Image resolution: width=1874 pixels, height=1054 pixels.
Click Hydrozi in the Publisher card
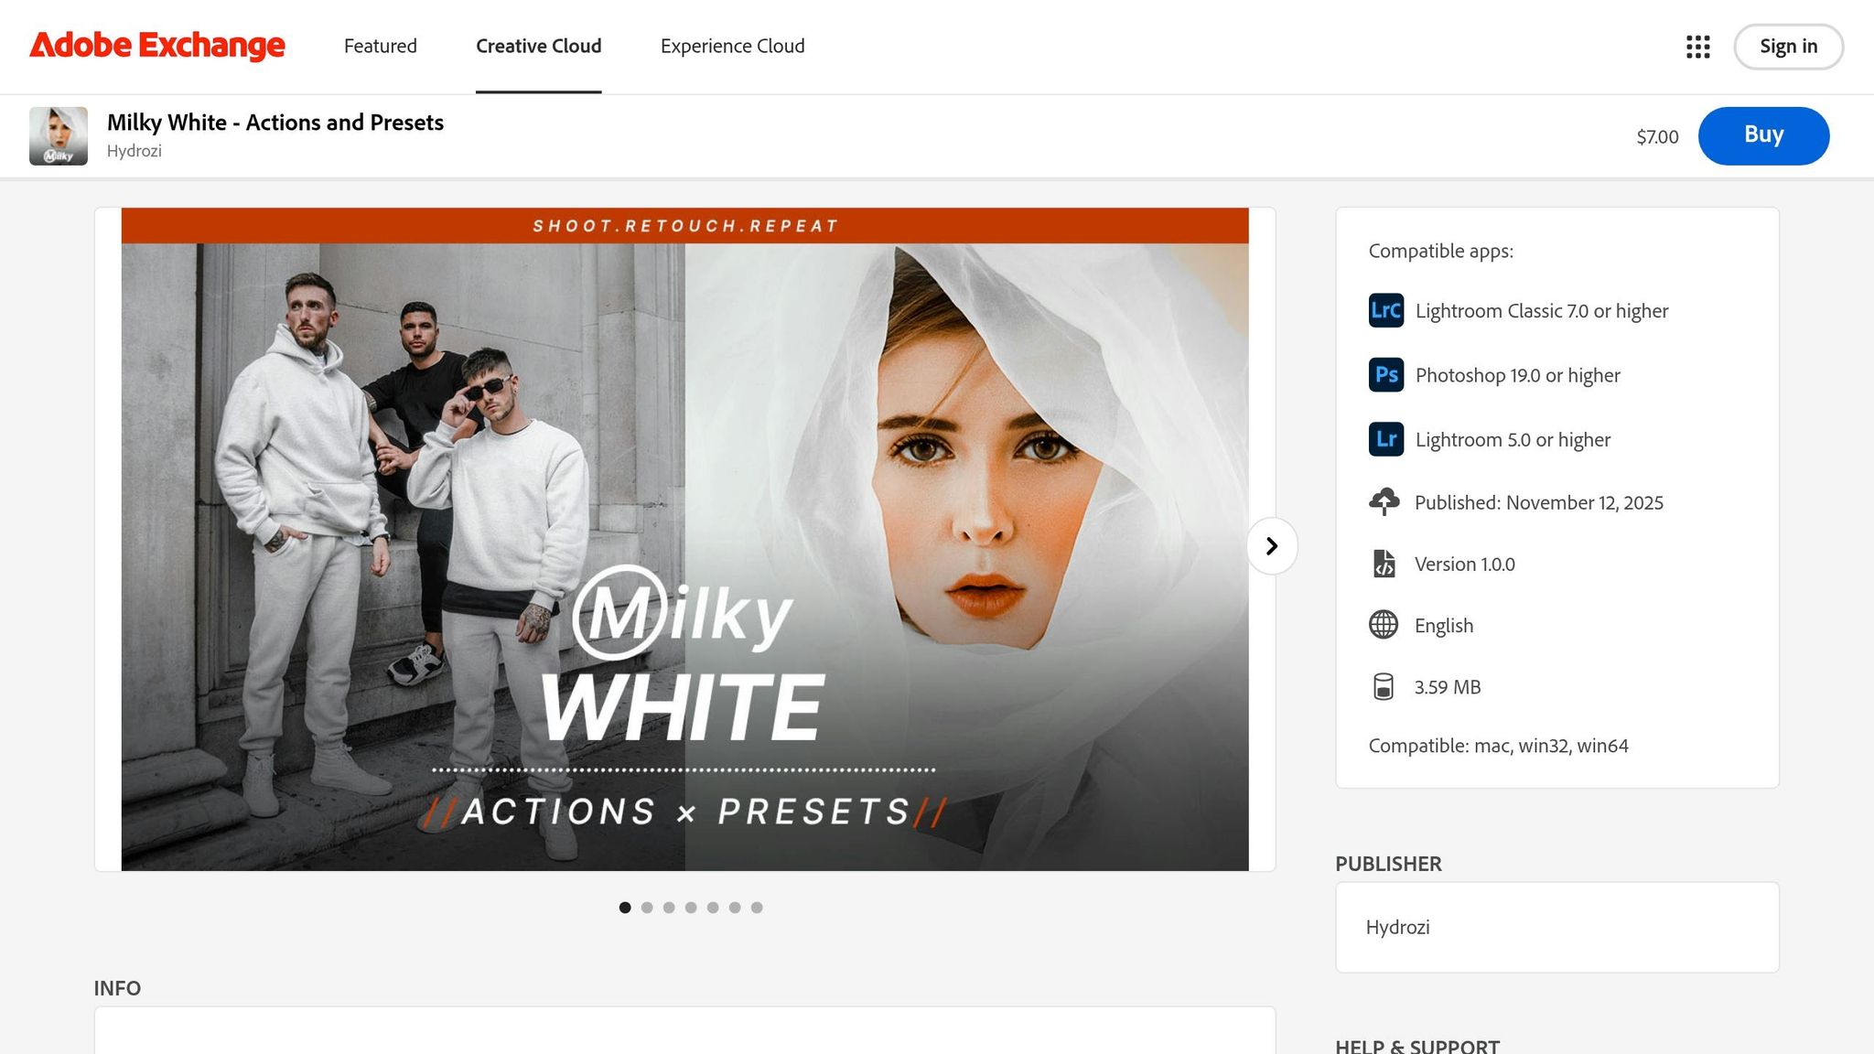pyautogui.click(x=1398, y=927)
